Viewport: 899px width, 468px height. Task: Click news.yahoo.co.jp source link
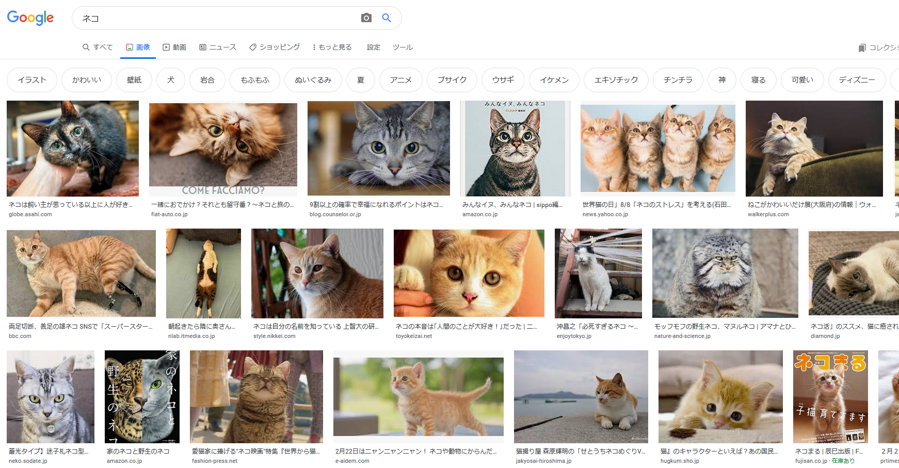(x=605, y=214)
